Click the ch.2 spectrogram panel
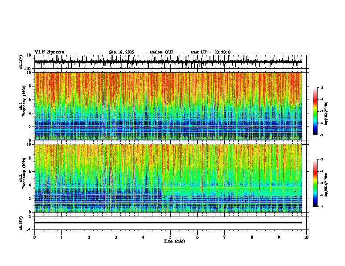Screen dimensions: 345x266 tap(168, 178)
